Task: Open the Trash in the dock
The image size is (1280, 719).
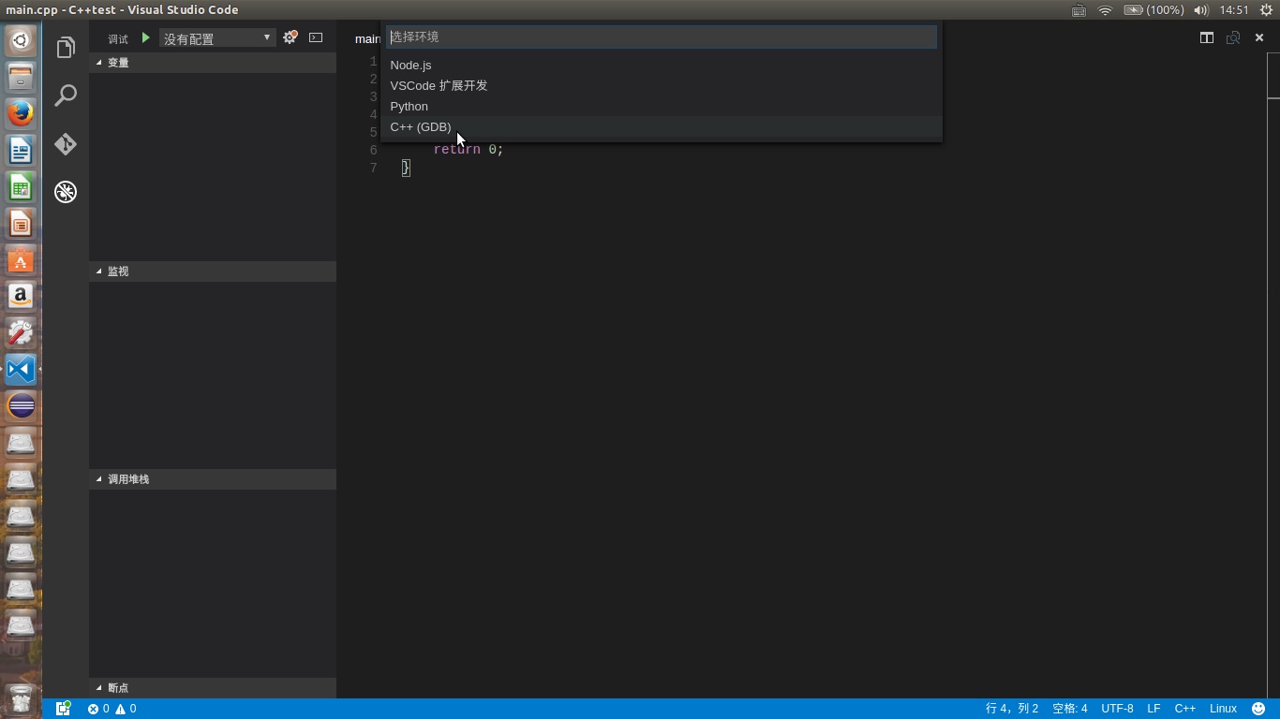Action: click(x=21, y=698)
